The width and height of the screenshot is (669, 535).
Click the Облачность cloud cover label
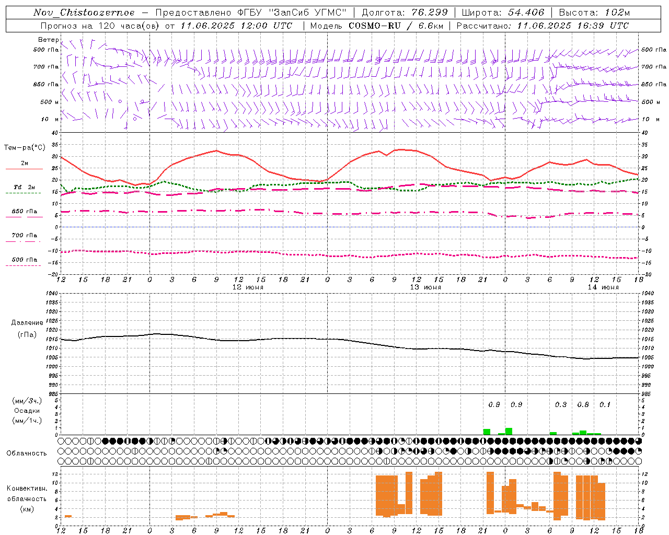[27, 453]
